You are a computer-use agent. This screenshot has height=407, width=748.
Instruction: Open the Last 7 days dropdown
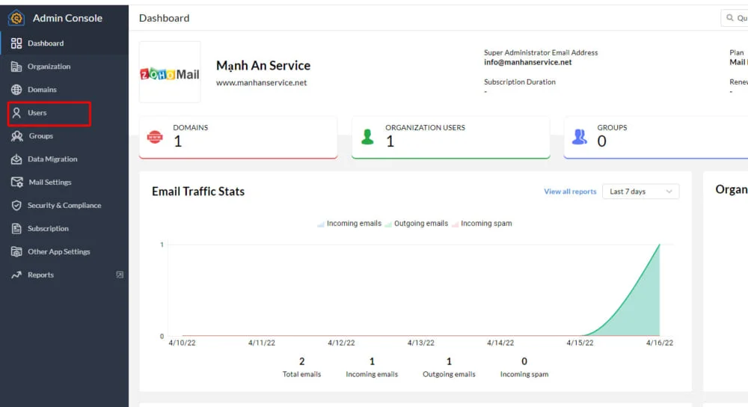[640, 192]
